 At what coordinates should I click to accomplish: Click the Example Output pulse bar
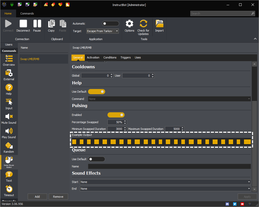161,142
